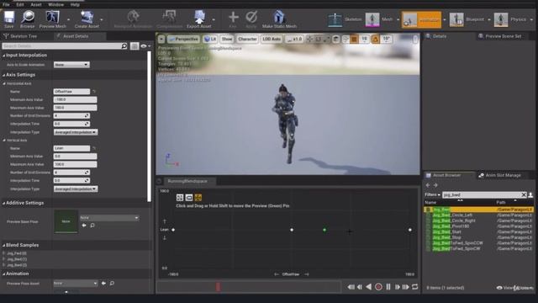Switch to the Physics editor mode
538x303 pixels.
point(510,19)
